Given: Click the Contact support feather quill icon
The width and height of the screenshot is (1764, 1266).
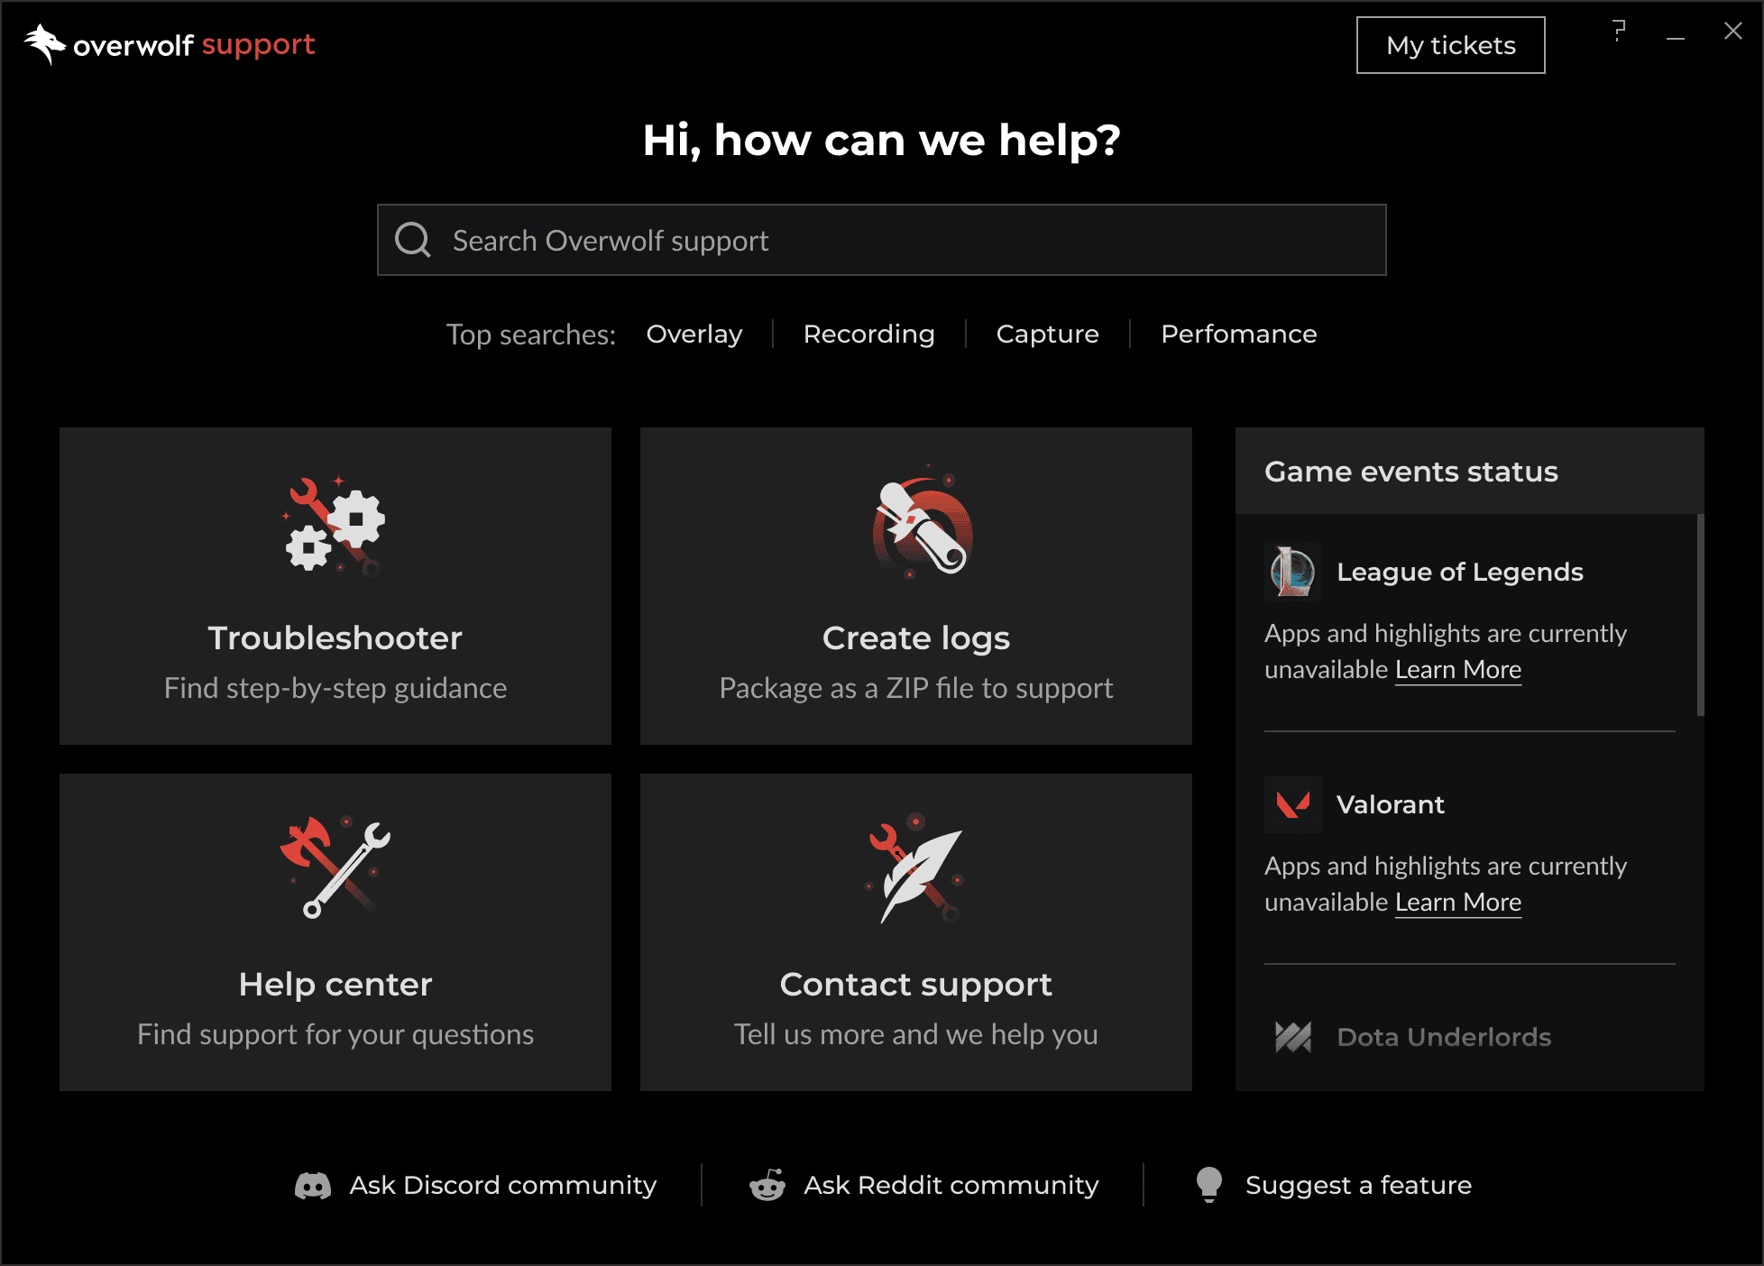Looking at the screenshot, I should (x=915, y=868).
